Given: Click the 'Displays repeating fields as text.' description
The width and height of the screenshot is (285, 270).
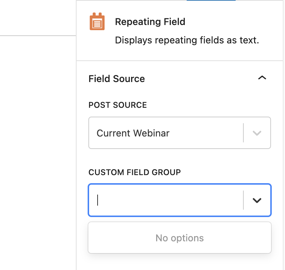Looking at the screenshot, I should pos(187,40).
